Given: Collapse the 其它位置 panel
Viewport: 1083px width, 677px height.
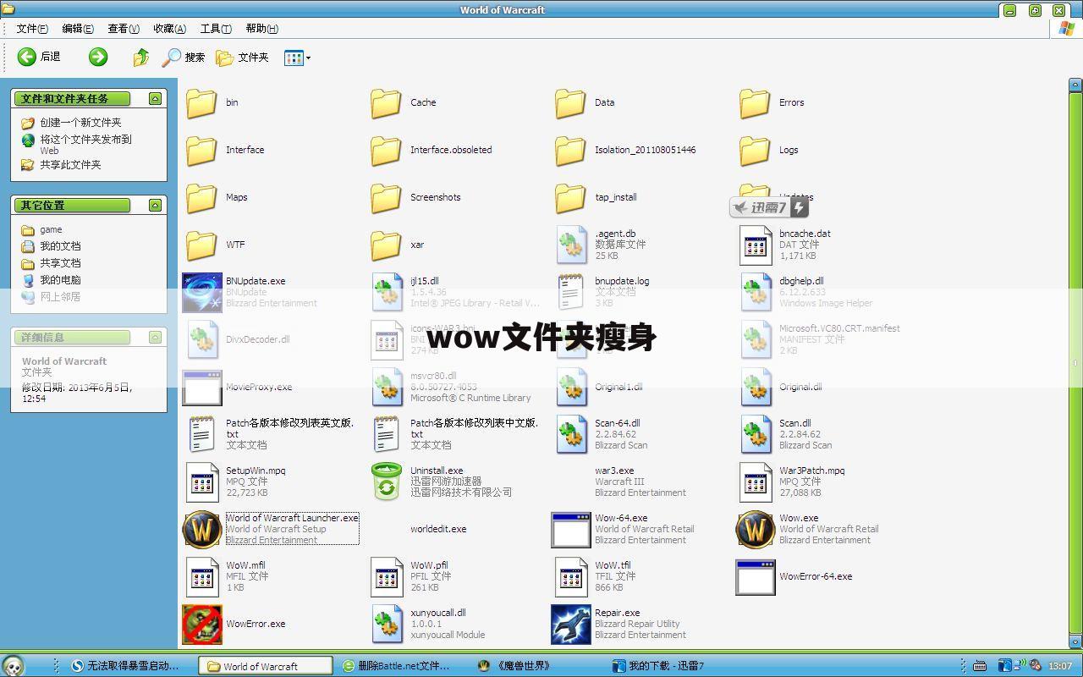Looking at the screenshot, I should pyautogui.click(x=155, y=205).
